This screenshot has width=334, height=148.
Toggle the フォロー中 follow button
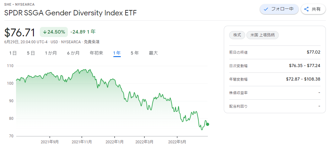click(x=279, y=9)
